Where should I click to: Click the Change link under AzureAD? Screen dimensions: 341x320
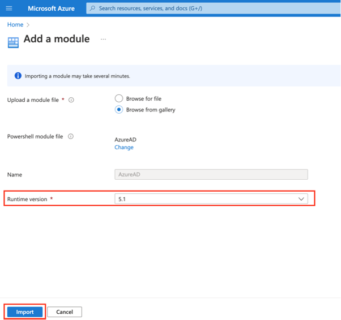[x=124, y=147]
